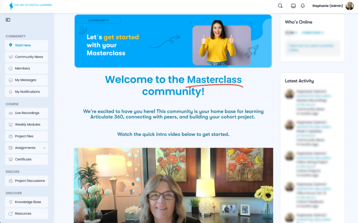Image resolution: width=358 pixels, height=223 pixels.
Task: Open Project Discussions under Discuss
Action: pos(27,181)
